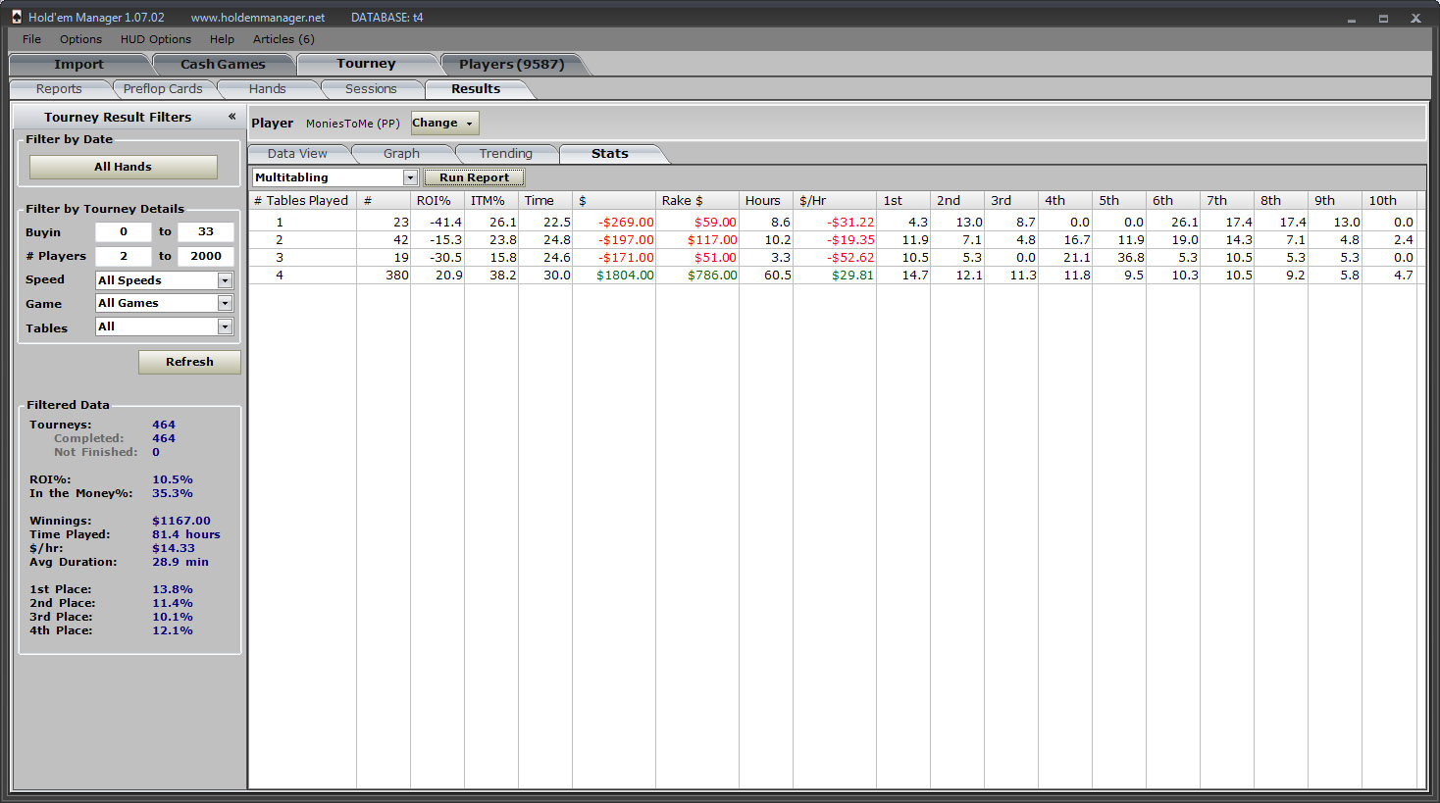Click the Change player dropdown button
The image size is (1440, 803).
pyautogui.click(x=444, y=124)
